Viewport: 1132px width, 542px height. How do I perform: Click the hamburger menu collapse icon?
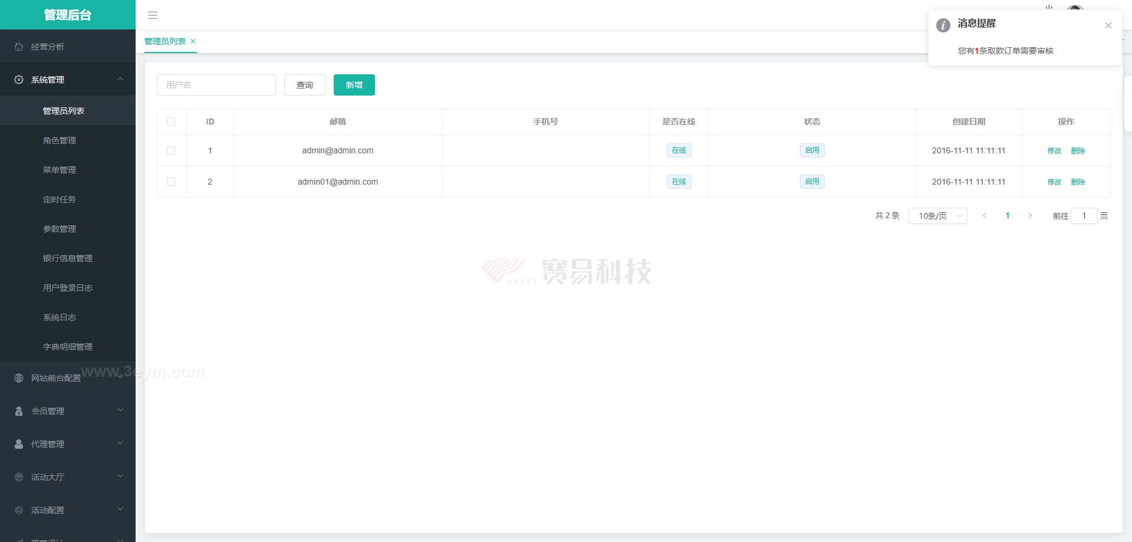click(x=153, y=15)
